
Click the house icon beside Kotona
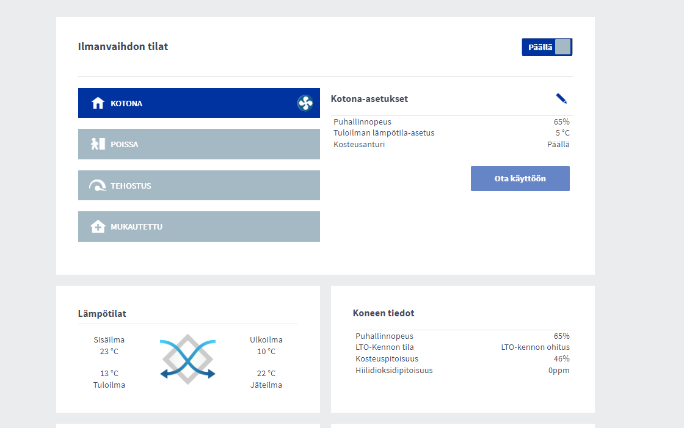98,103
